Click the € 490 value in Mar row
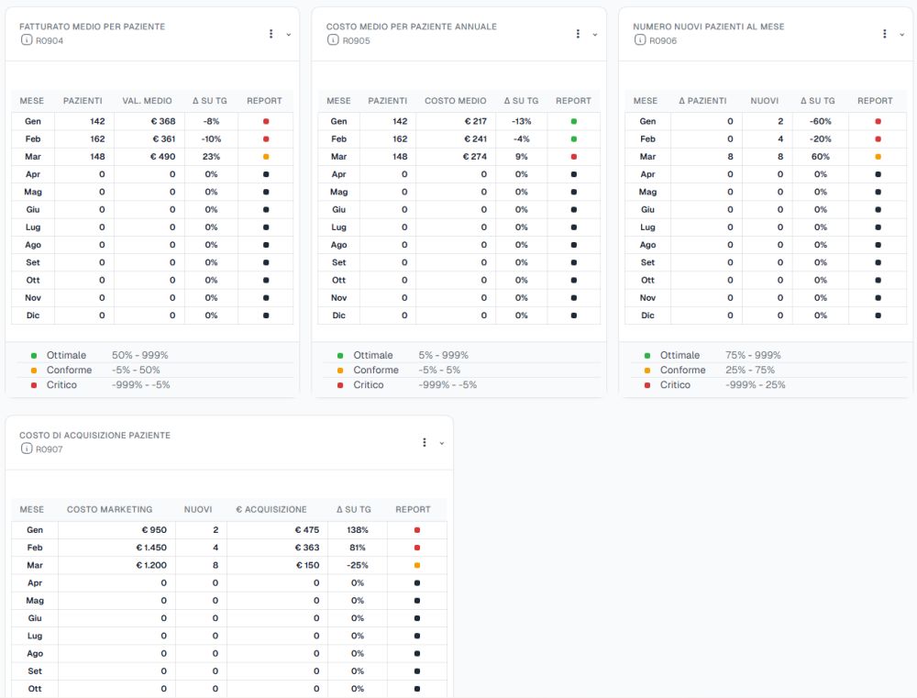917x698 pixels. (x=162, y=156)
